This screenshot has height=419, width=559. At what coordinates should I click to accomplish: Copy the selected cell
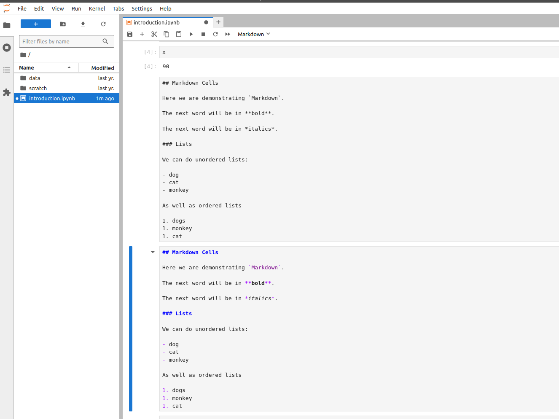point(167,34)
